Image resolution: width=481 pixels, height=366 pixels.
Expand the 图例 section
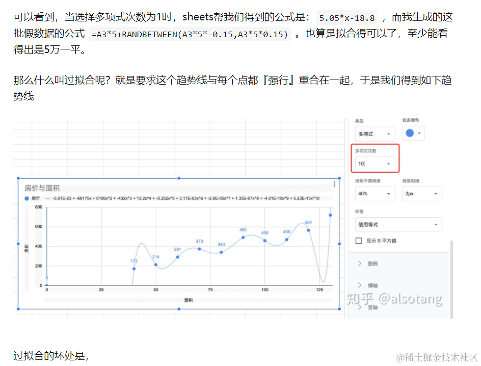tap(368, 264)
